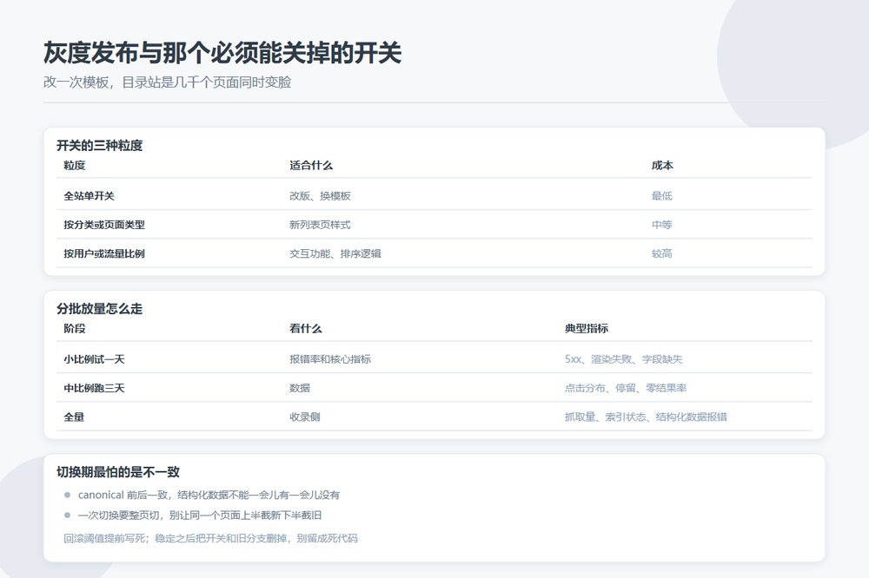Image resolution: width=869 pixels, height=578 pixels.
Task: Click the bullet 一次切换要整页切
Action: click(200, 516)
